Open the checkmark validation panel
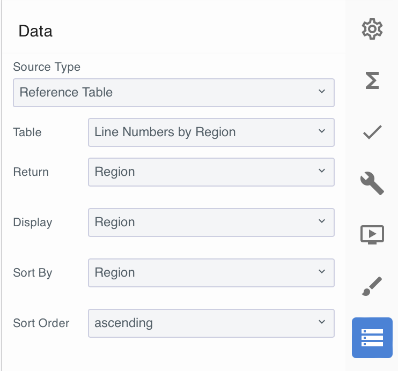398x371 pixels. (372, 132)
